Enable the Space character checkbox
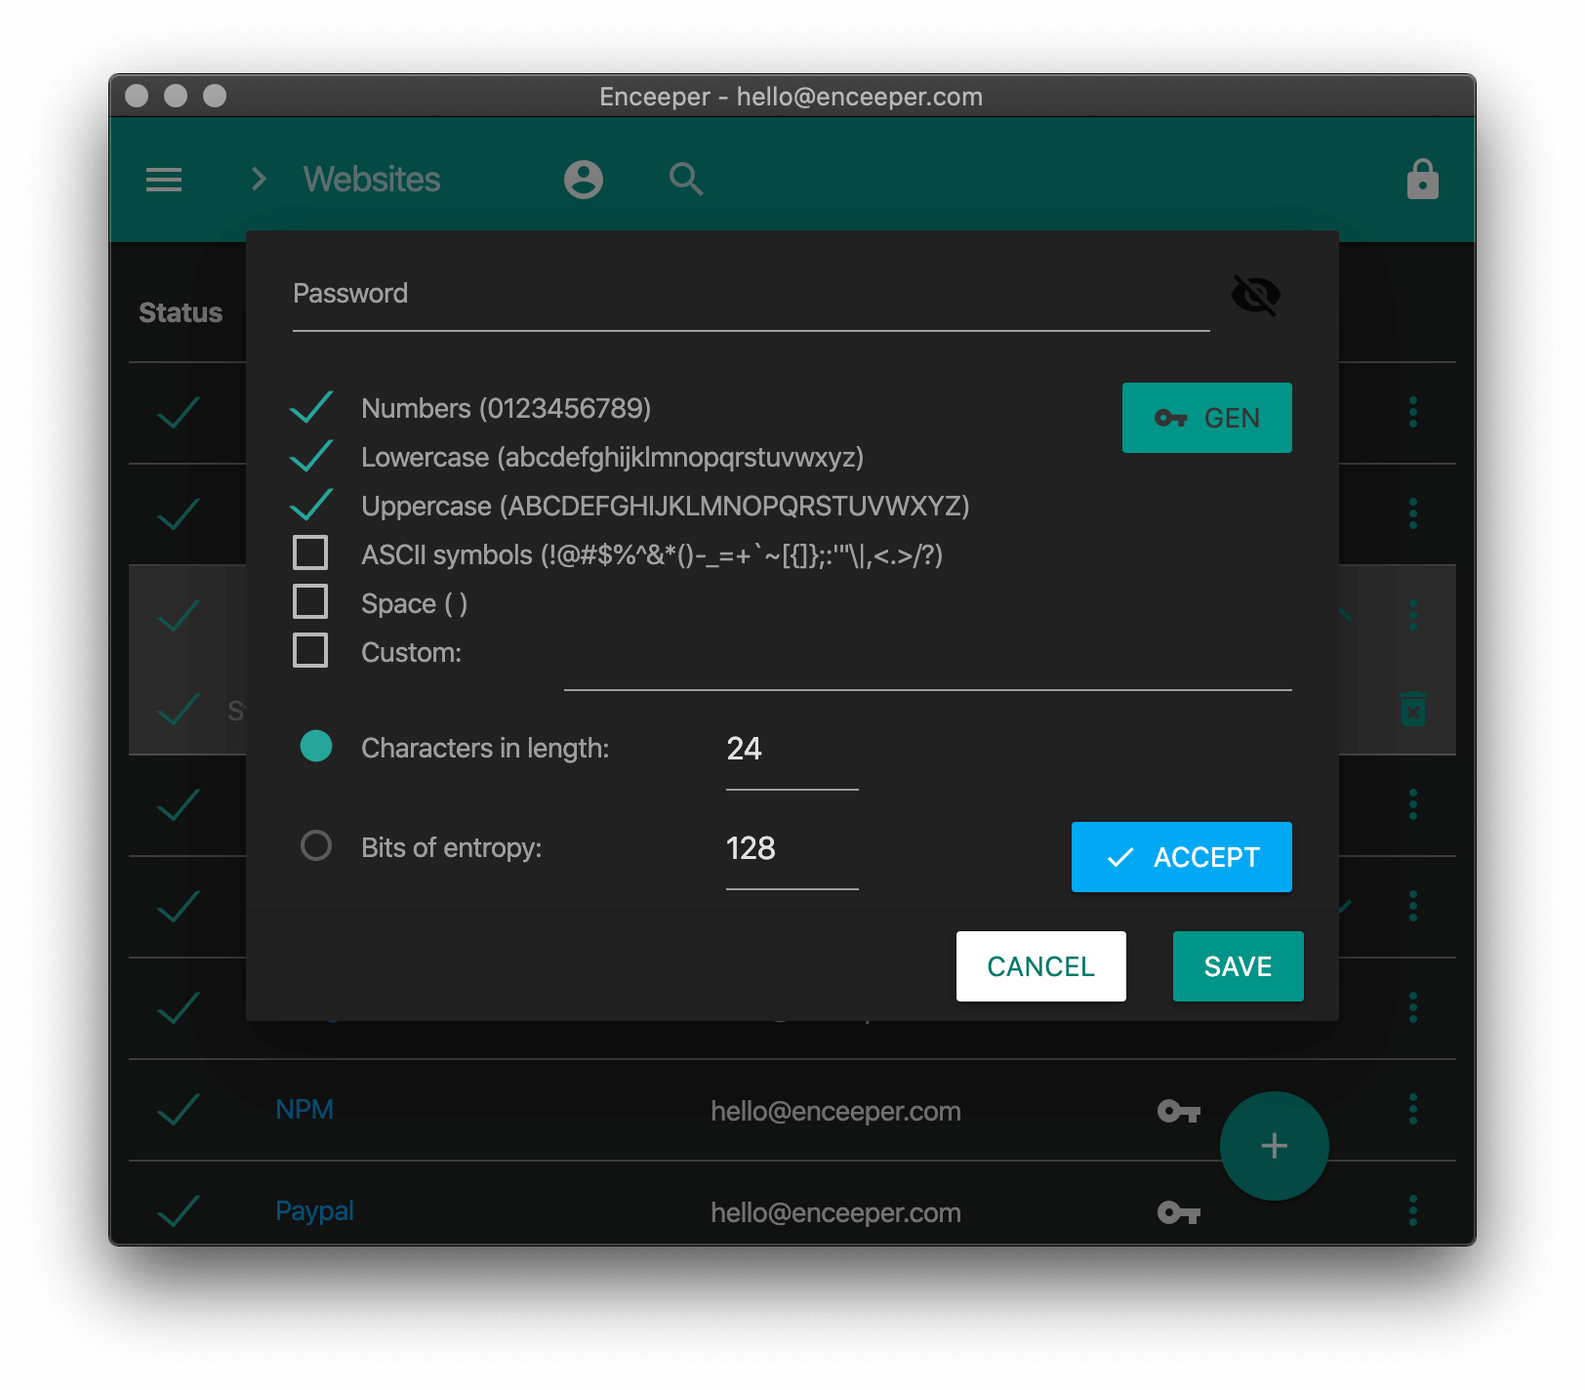Screen dimensions: 1585x1390 pos(310,602)
